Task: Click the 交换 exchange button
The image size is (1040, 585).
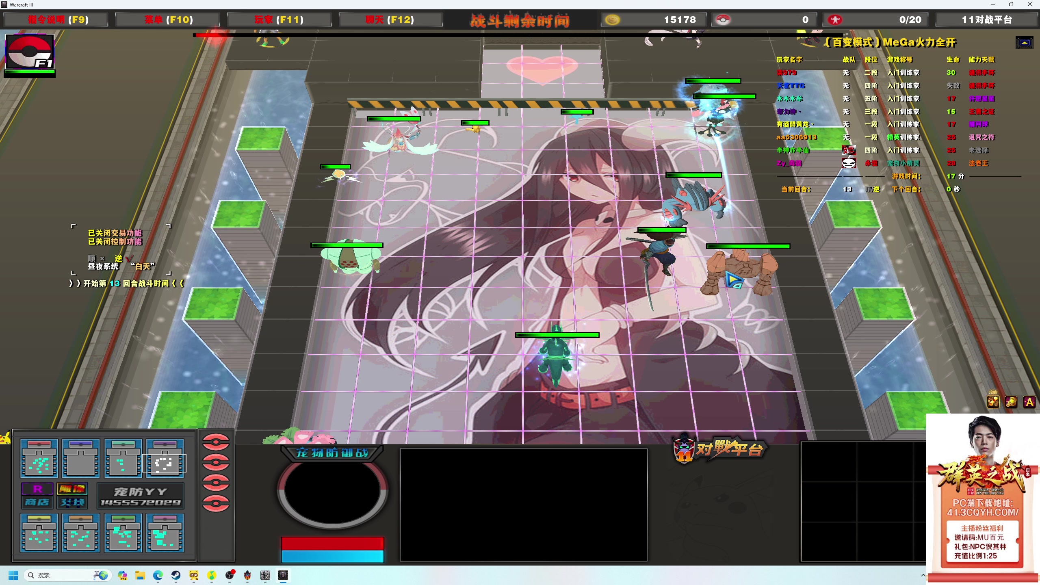Action: 72,503
